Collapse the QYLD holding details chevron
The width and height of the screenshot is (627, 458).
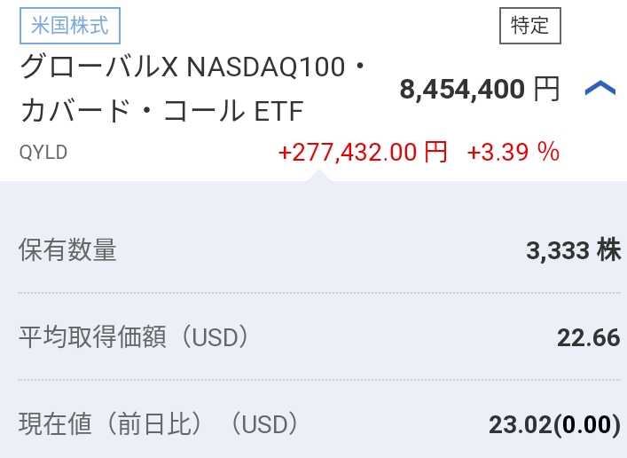coord(600,88)
